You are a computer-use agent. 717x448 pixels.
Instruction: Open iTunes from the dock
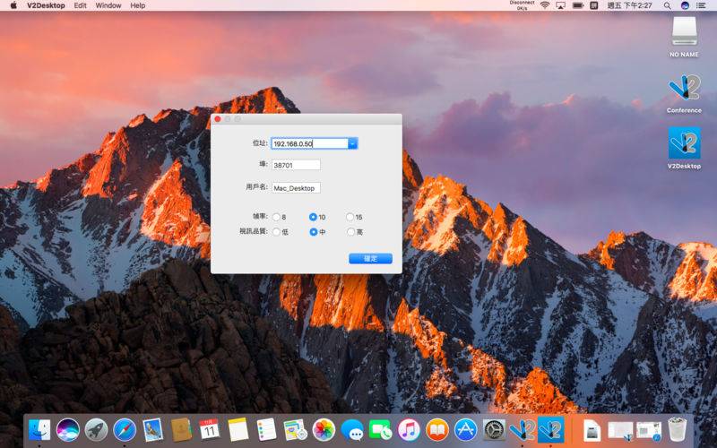409,430
